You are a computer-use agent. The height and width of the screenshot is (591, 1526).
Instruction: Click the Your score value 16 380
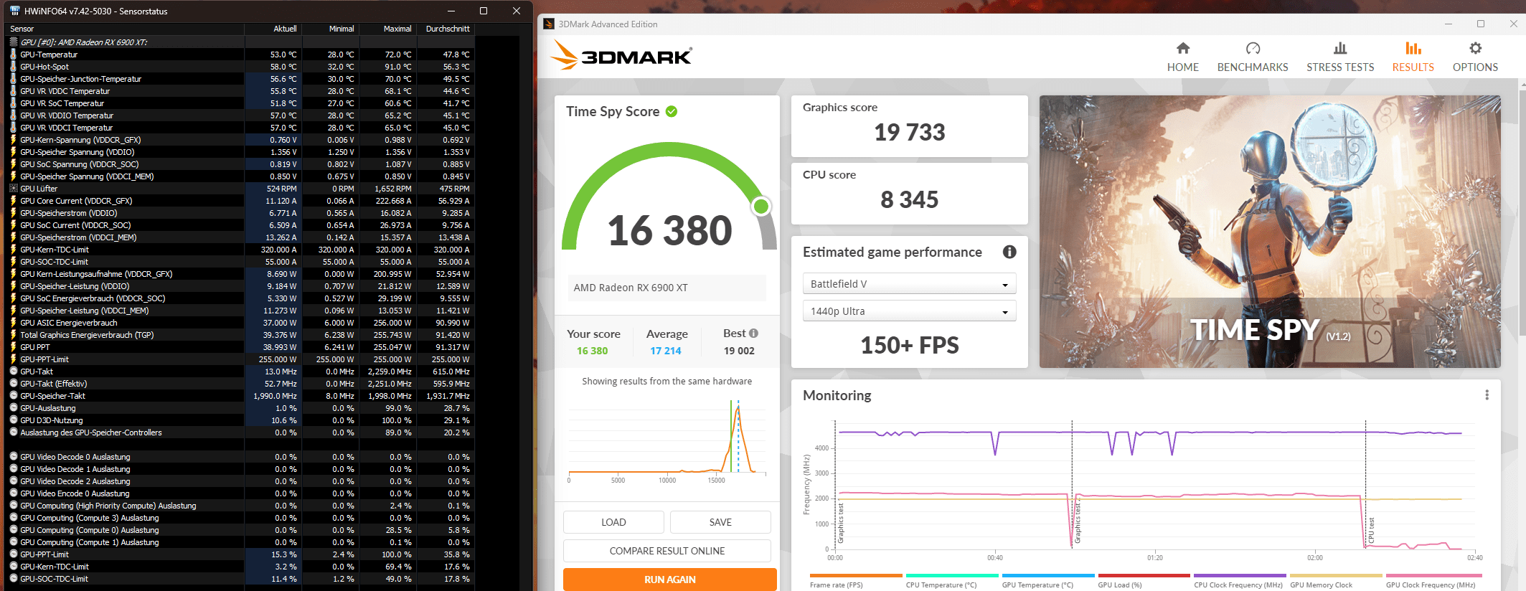pos(592,351)
